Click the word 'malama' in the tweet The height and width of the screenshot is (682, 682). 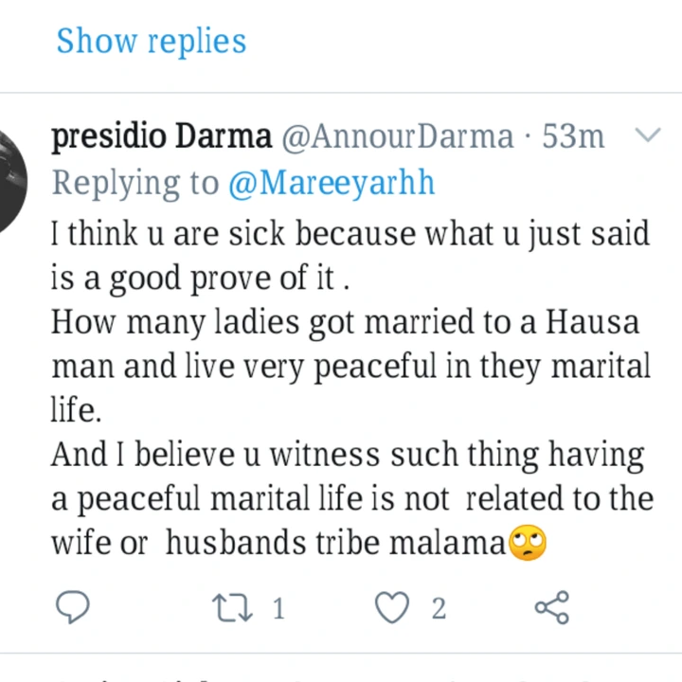447,543
